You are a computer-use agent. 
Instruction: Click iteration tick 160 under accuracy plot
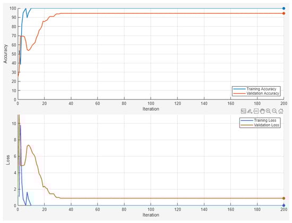pos(230,104)
